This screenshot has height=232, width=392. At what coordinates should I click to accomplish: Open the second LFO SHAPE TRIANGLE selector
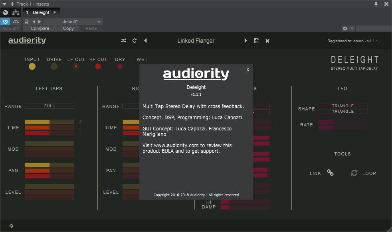click(343, 111)
